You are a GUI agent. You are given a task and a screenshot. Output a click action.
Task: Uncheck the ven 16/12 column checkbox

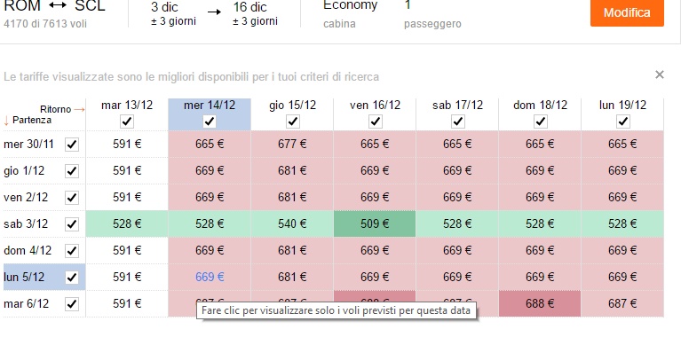tap(375, 121)
